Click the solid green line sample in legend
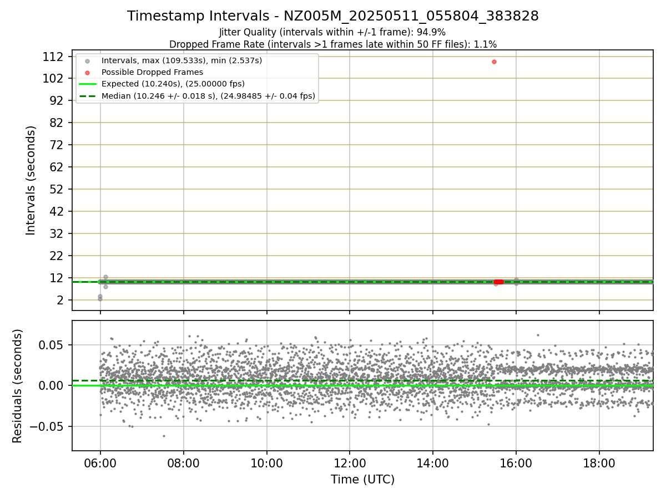Image resolution: width=666 pixels, height=499 pixels. coord(87,84)
